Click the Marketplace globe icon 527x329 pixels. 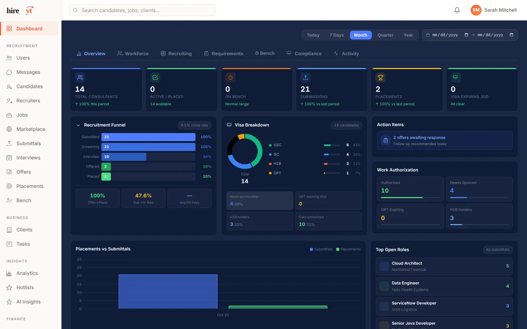tap(9, 129)
